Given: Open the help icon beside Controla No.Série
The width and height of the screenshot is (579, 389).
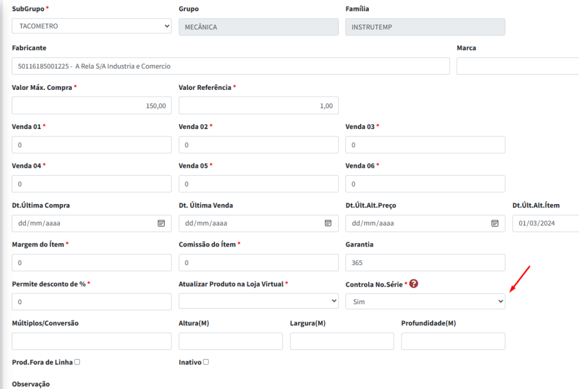Looking at the screenshot, I should pyautogui.click(x=413, y=283).
